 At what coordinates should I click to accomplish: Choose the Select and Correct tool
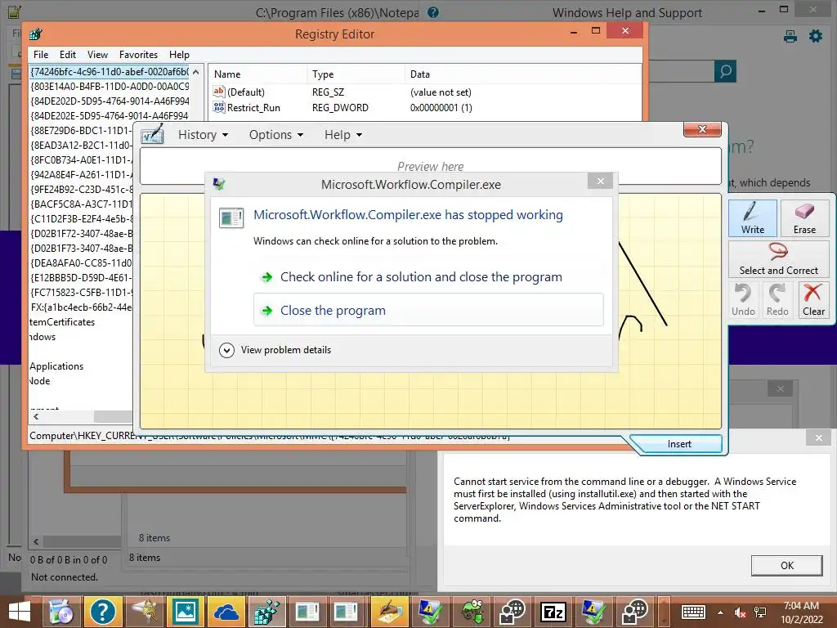click(x=778, y=259)
